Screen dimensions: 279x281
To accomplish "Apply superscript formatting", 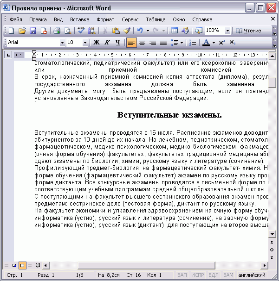I will tap(222, 43).
